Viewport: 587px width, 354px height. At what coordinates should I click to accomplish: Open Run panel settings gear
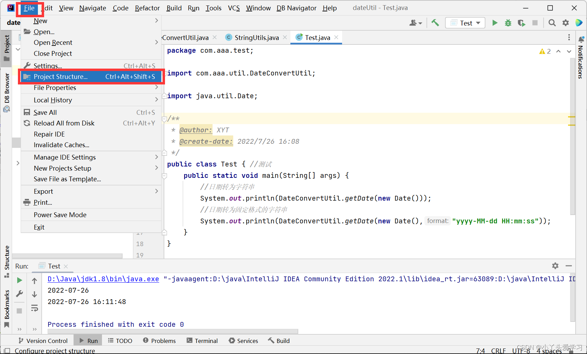tap(555, 266)
